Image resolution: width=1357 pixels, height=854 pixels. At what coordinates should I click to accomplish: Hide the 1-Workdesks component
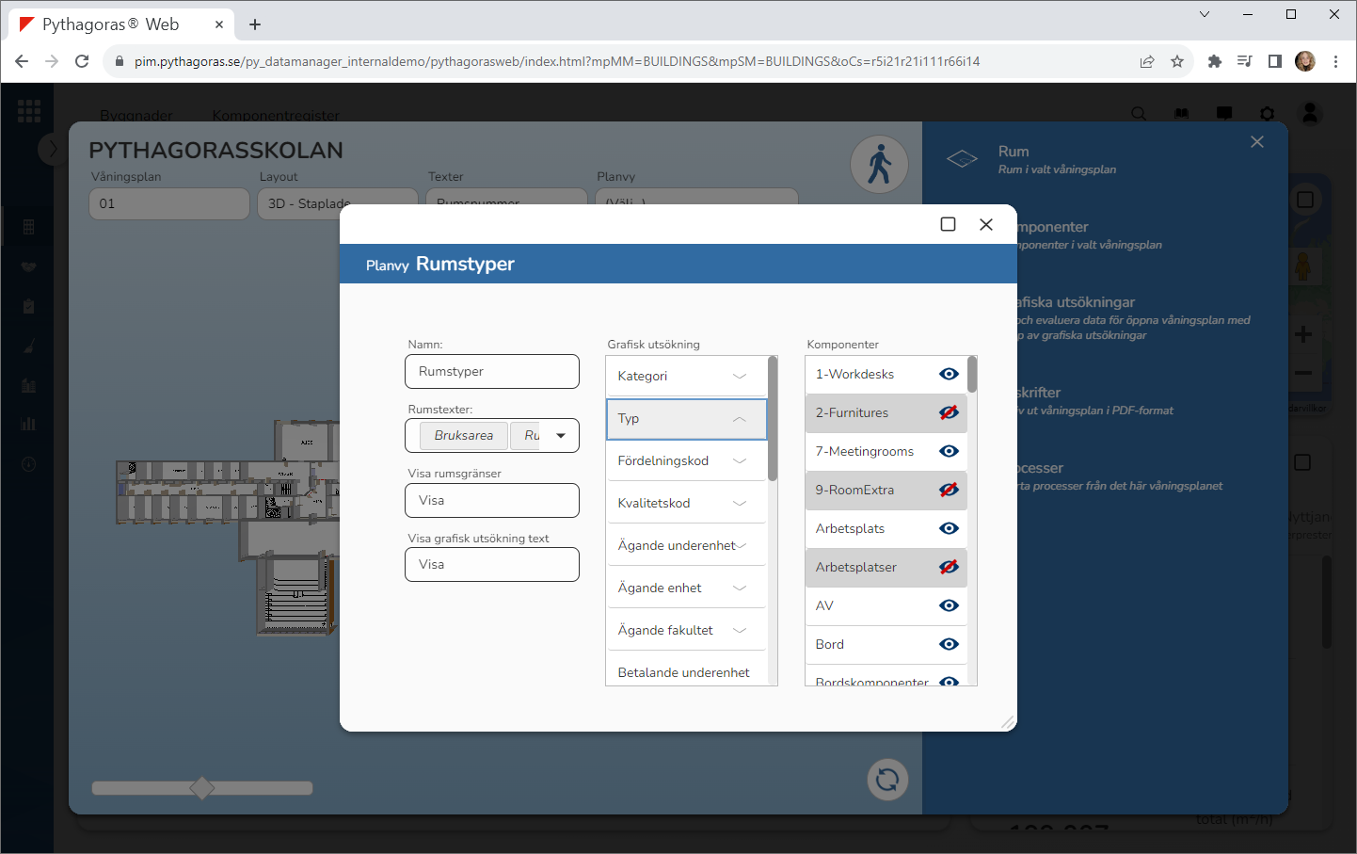tap(949, 374)
